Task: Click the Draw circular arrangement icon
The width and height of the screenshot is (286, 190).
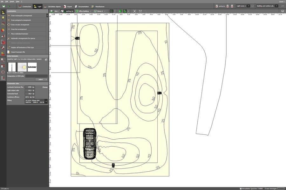Action: pos(9,25)
